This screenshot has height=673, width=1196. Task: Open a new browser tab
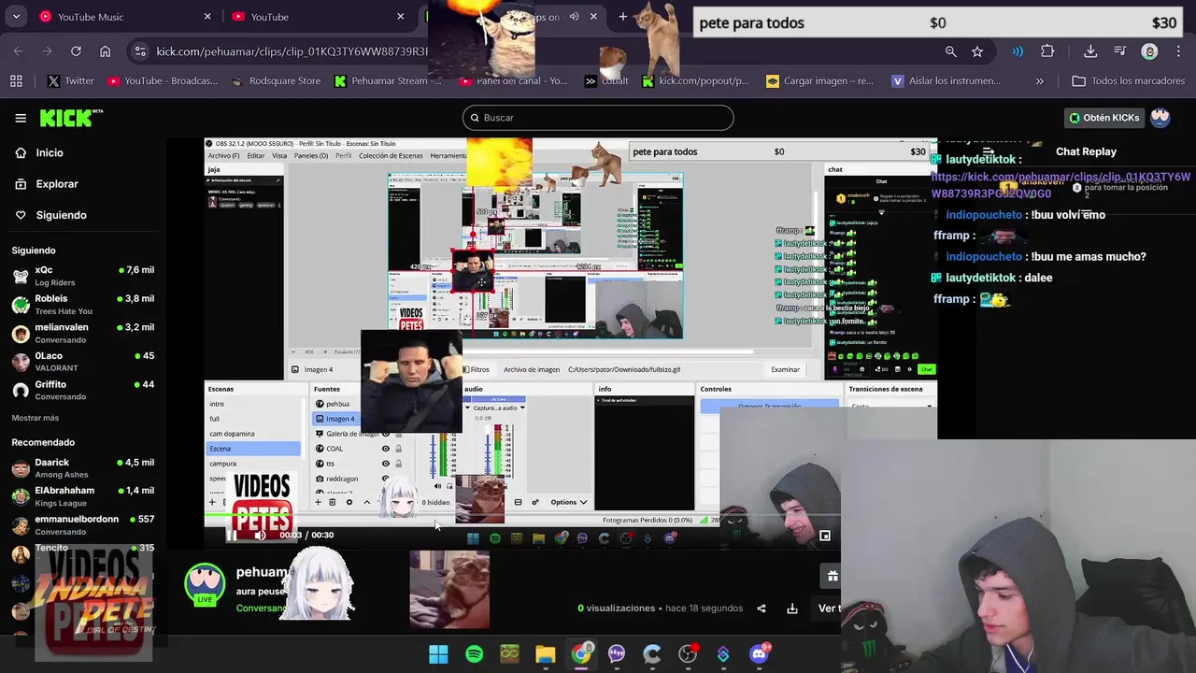click(x=623, y=17)
